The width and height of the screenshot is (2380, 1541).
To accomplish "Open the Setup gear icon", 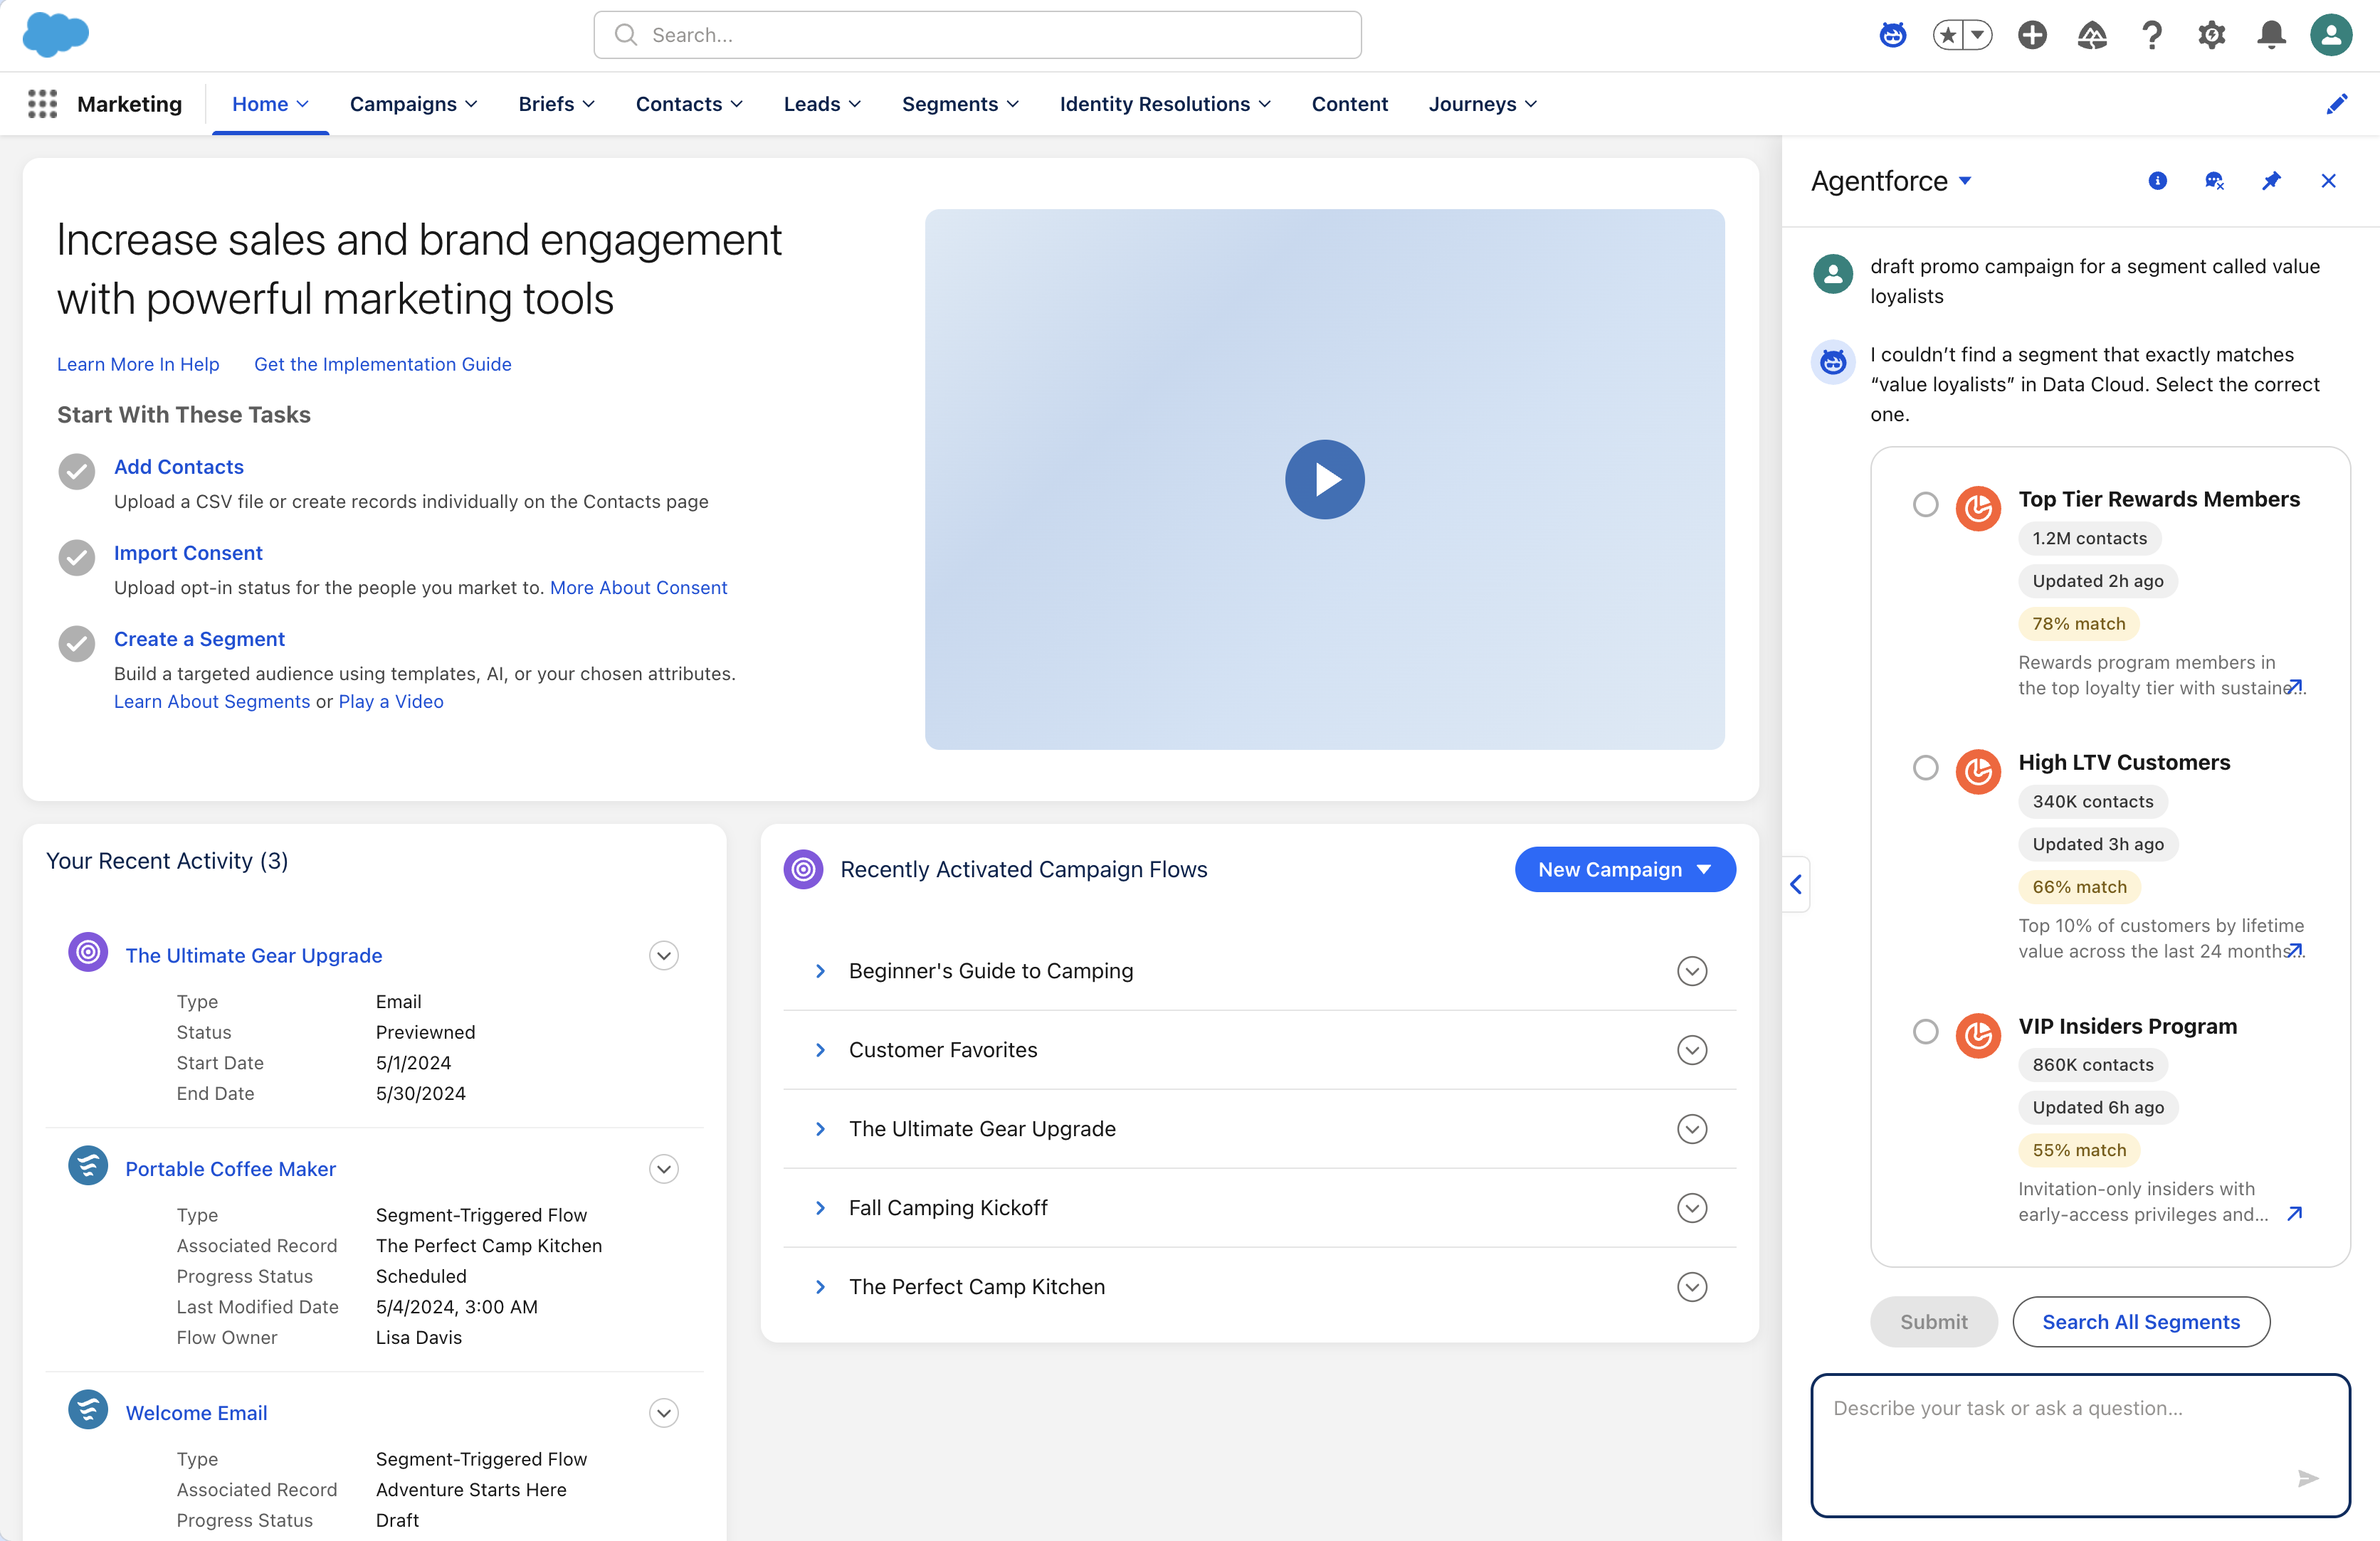I will (2212, 35).
